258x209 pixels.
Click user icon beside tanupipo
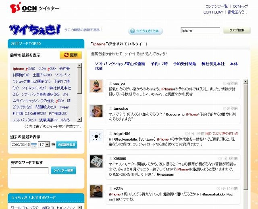[110, 109]
